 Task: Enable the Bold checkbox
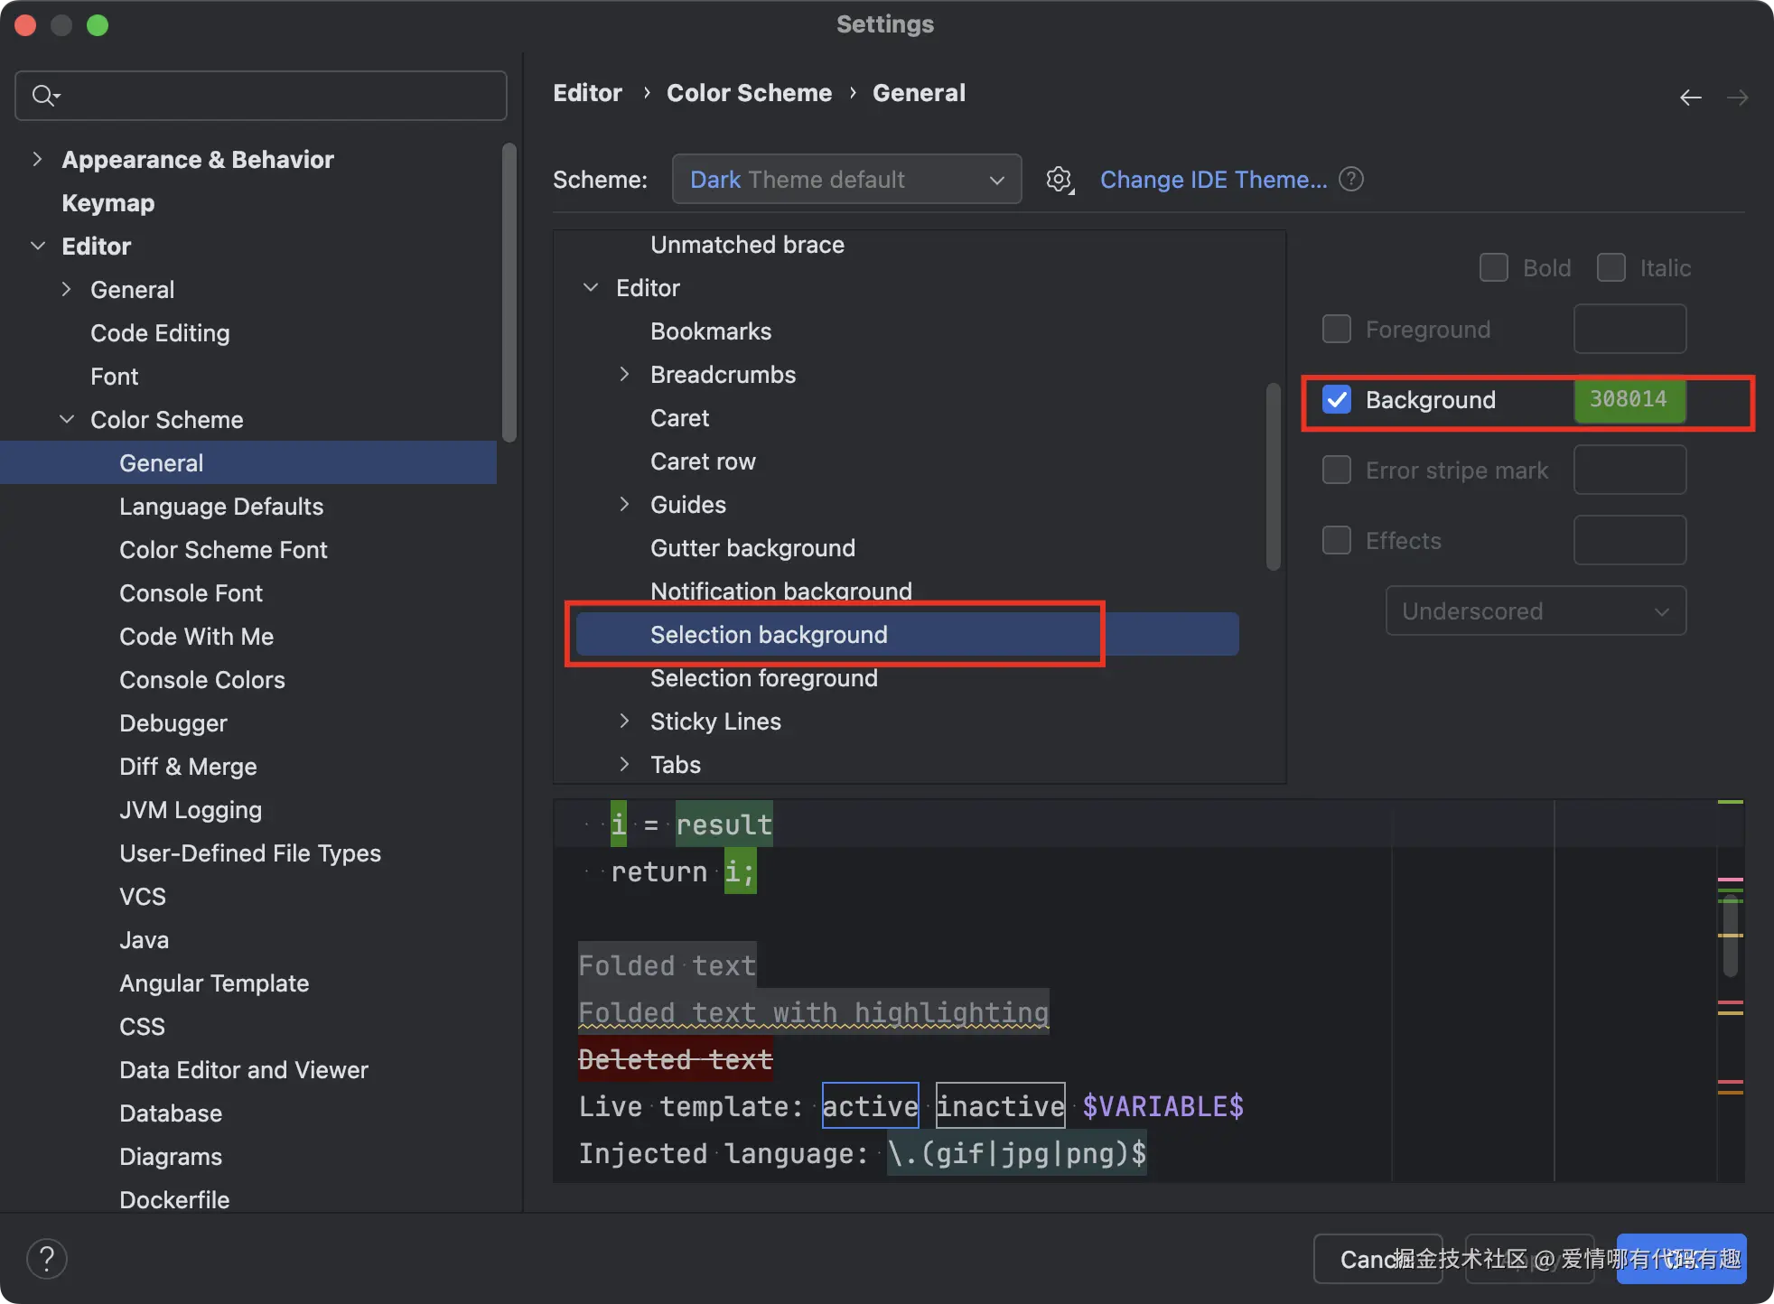coord(1494,268)
